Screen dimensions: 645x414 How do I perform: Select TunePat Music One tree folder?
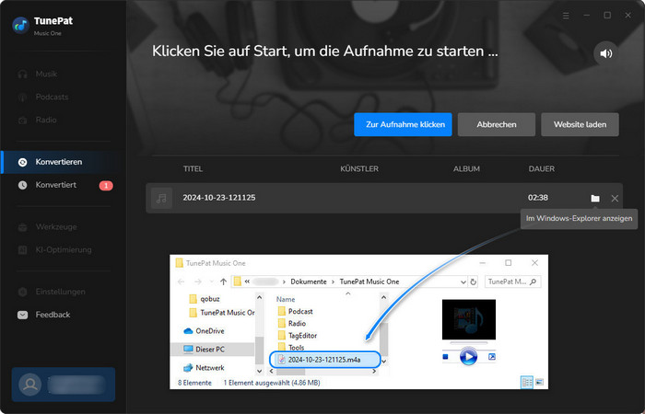(222, 313)
